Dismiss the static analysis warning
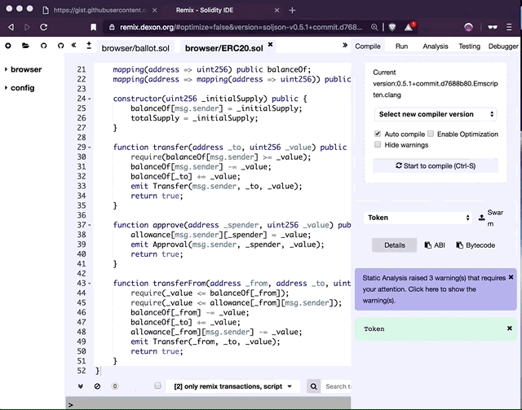This screenshot has height=410, width=522. click(x=511, y=277)
